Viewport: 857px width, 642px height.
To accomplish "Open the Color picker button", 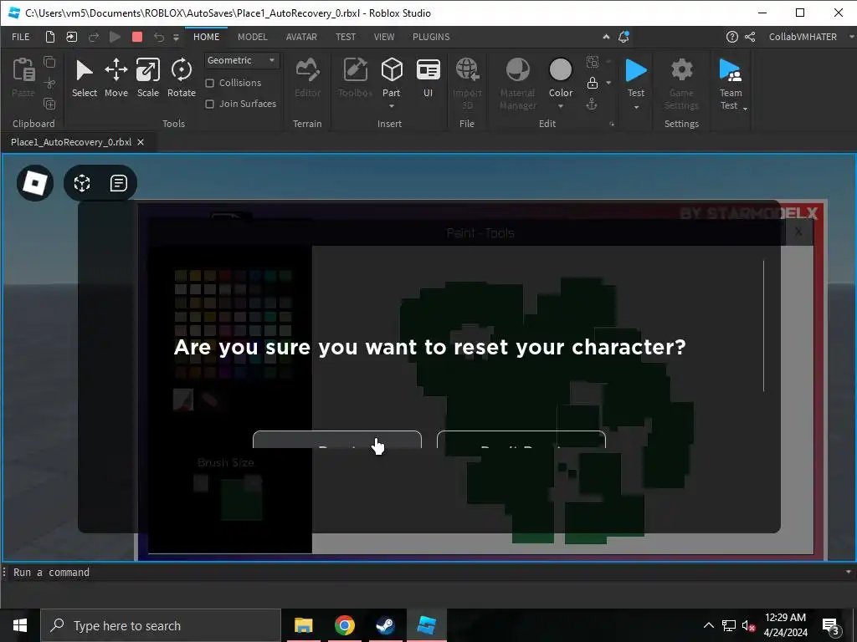I will (x=560, y=77).
